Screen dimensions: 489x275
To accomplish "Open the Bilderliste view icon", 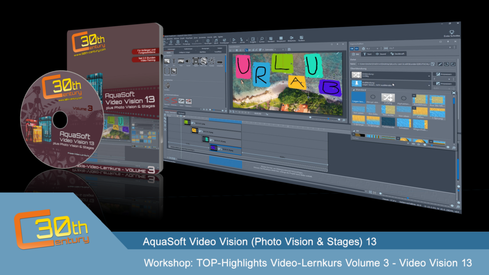I will tap(292, 38).
